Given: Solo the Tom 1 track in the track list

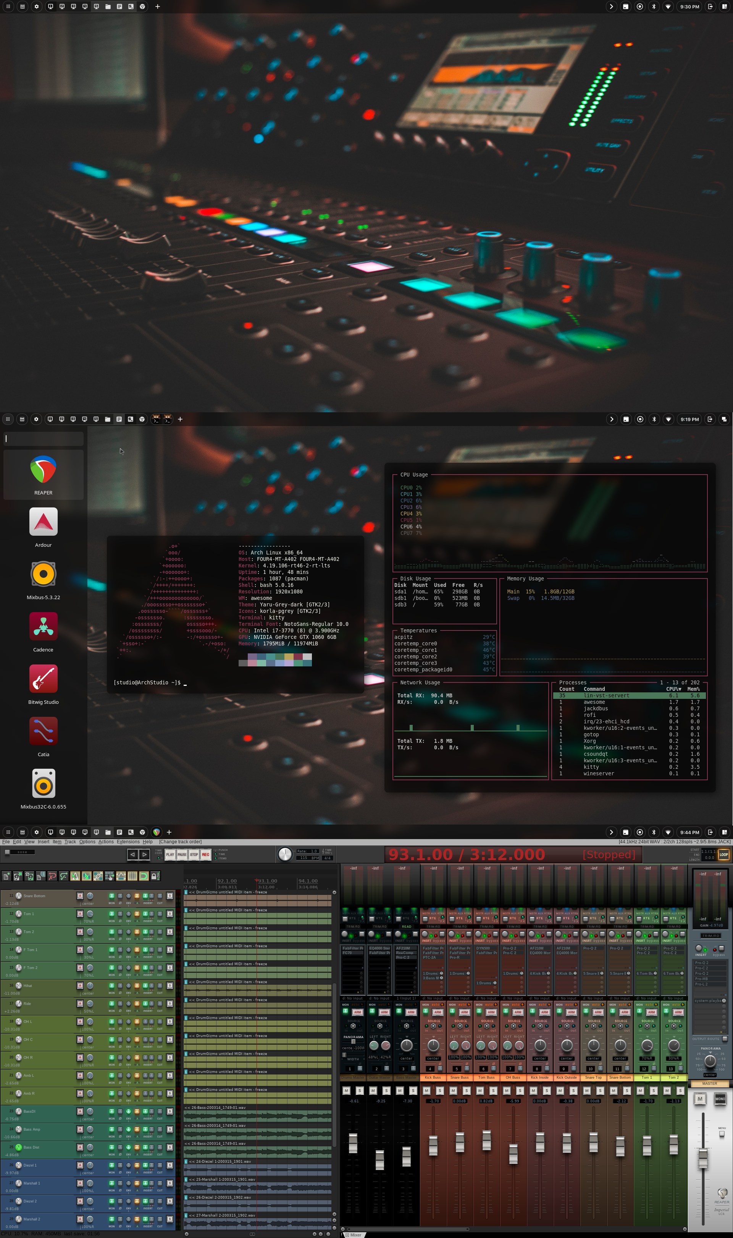Looking at the screenshot, I should 170,914.
